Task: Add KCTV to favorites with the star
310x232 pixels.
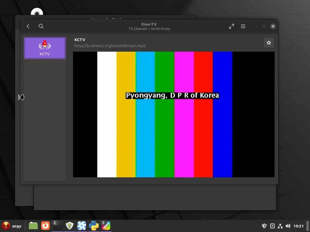Action: [269, 43]
